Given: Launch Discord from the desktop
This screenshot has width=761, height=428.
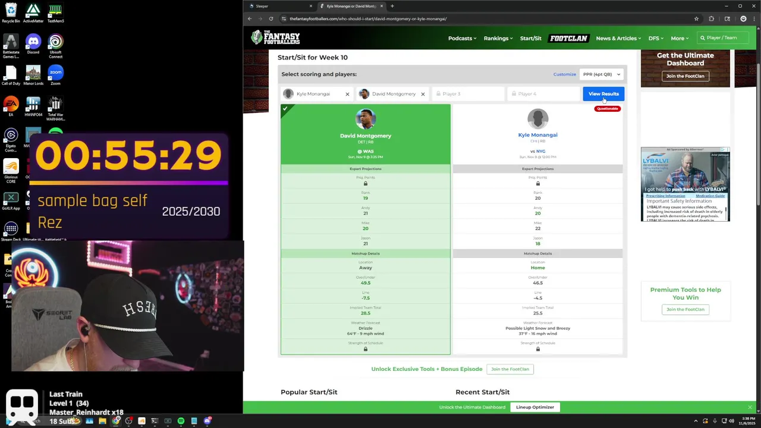Looking at the screenshot, I should point(33,45).
